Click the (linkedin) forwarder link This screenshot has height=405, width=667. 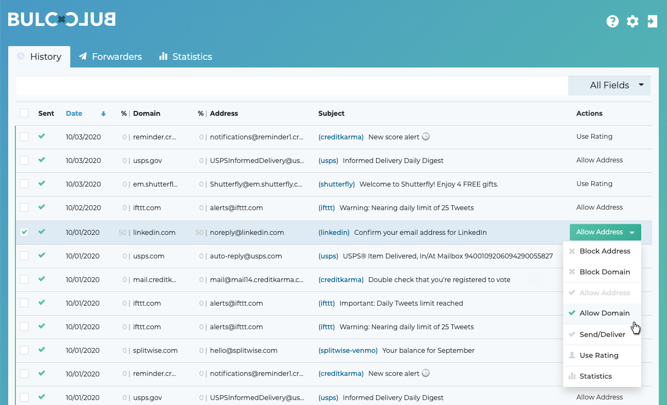pos(334,233)
